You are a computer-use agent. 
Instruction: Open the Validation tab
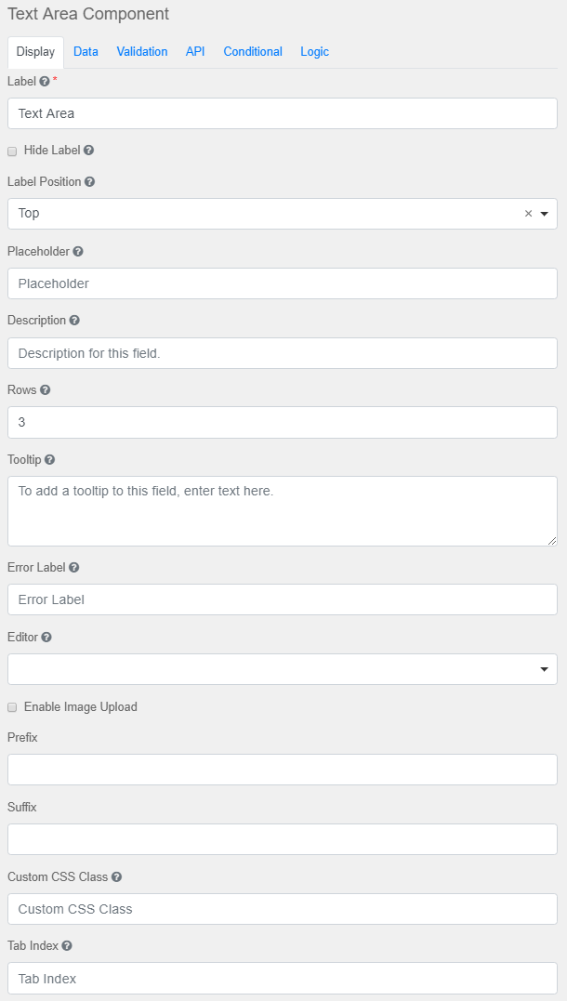click(141, 52)
